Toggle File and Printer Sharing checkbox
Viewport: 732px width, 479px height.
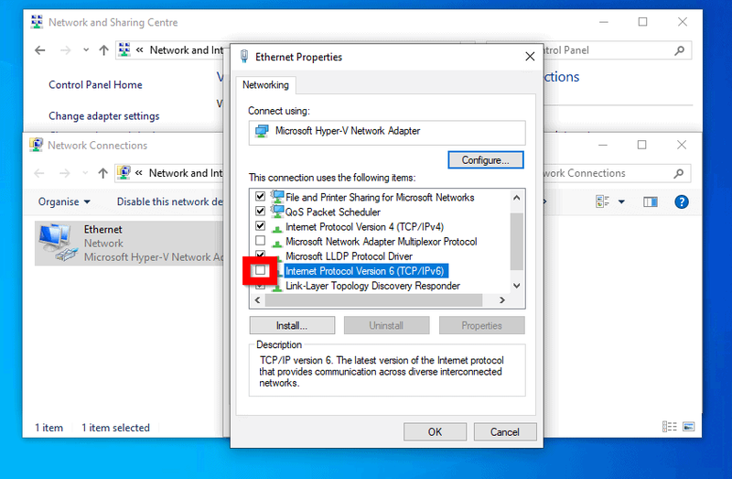[261, 196]
